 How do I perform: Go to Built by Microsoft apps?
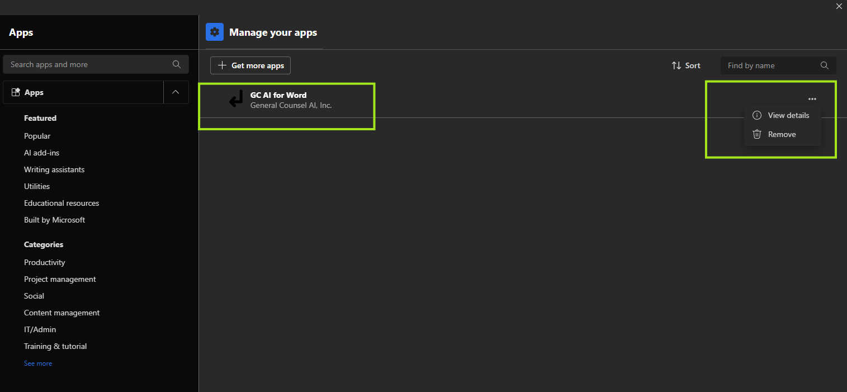[54, 220]
